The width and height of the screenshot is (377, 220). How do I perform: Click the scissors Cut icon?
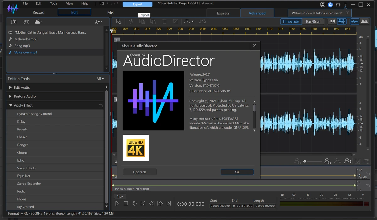coord(131,21)
